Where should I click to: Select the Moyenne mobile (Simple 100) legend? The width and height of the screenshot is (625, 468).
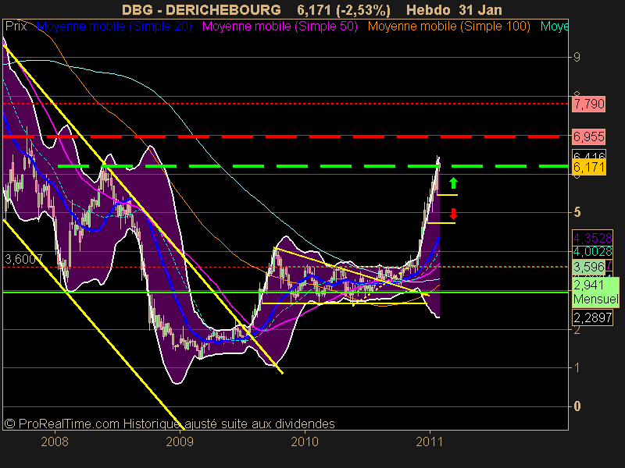click(x=448, y=27)
